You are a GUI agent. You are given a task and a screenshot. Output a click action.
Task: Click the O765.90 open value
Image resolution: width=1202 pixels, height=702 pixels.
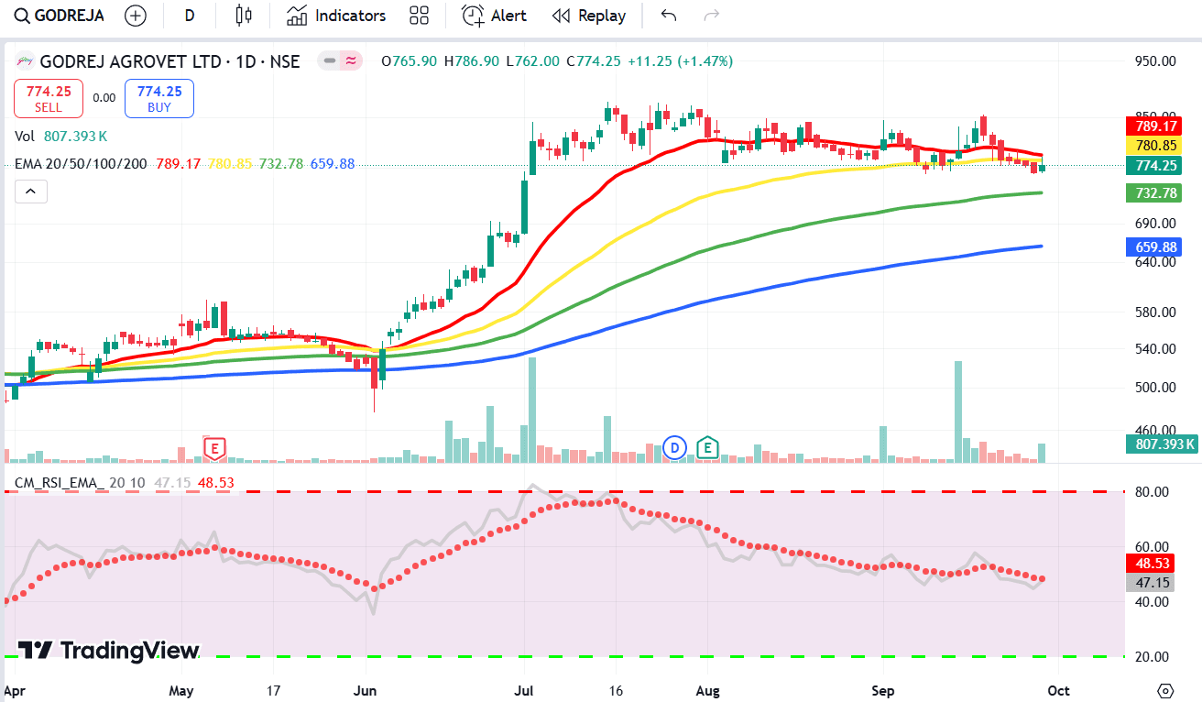[x=409, y=61]
